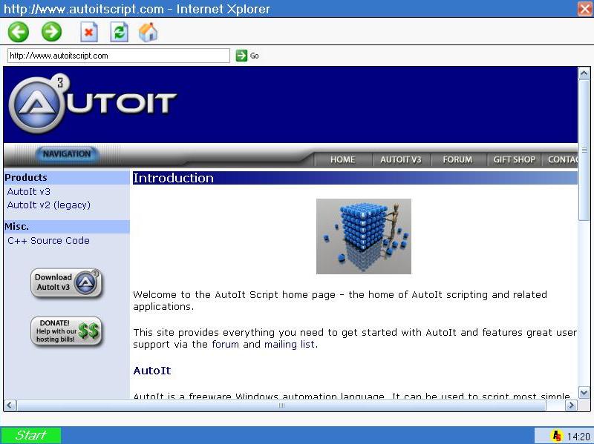Open the GIFT SHOP navigation tab
Screen dimensions: 594x444
514,159
